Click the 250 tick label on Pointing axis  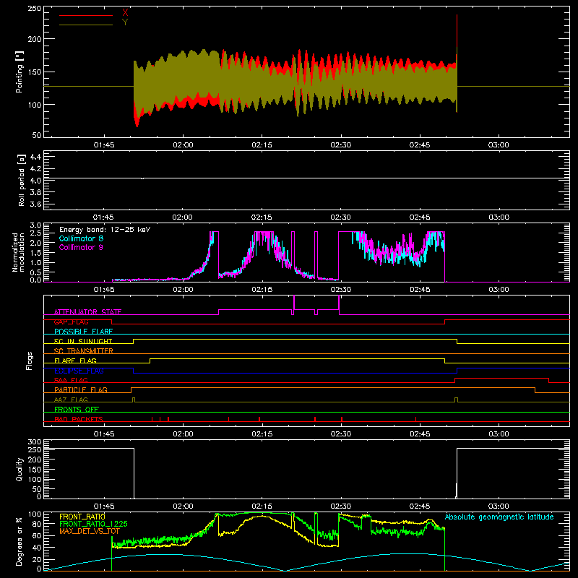pyautogui.click(x=35, y=8)
